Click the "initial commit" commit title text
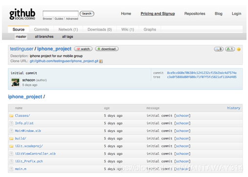 [24, 73]
